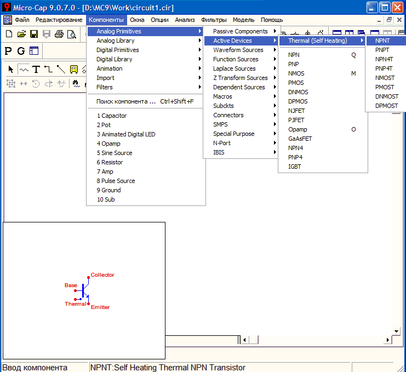406x372 pixels.
Task: Select NPN transistor entry
Action: (x=323, y=55)
